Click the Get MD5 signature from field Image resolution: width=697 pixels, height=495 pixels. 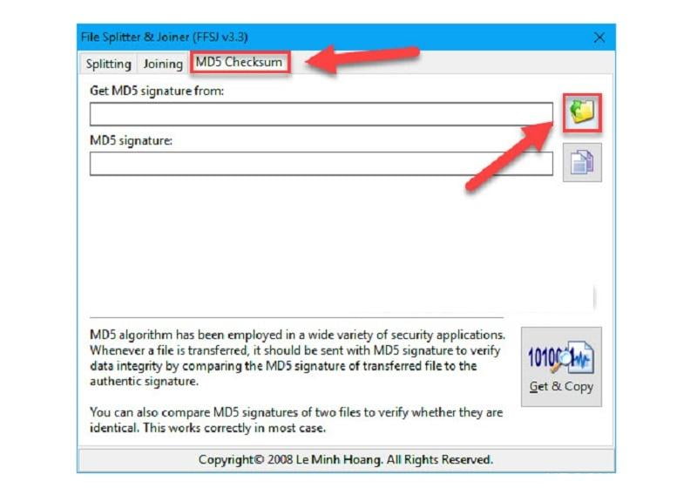pos(321,114)
